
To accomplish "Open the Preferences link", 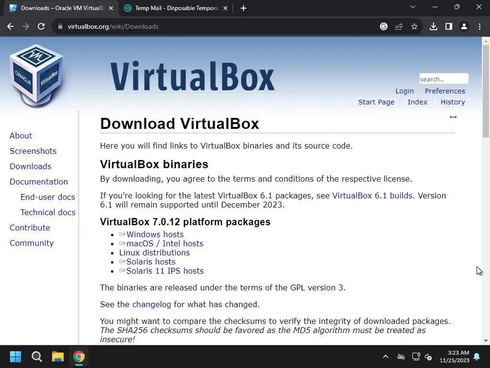I will click(445, 91).
